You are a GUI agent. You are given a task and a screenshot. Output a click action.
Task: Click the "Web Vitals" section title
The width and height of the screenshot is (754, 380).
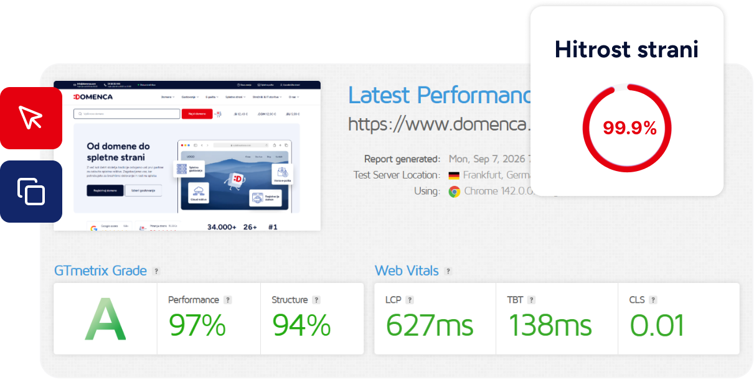[407, 271]
